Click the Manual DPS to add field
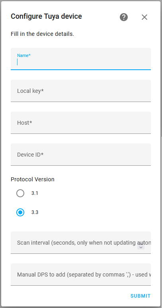The image size is (162, 308). click(81, 275)
